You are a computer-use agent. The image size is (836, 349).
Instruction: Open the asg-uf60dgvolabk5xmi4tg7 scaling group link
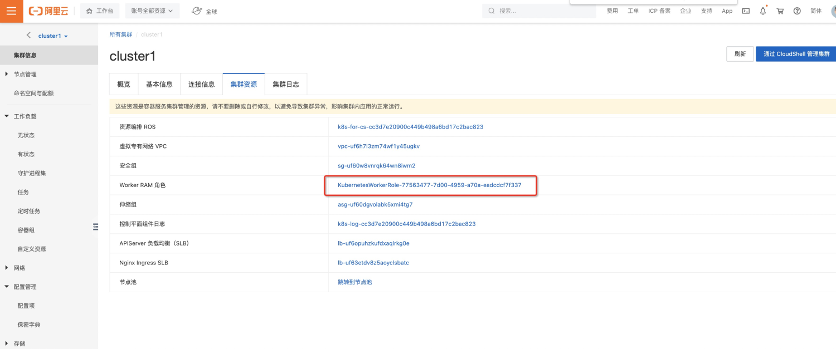pos(375,205)
